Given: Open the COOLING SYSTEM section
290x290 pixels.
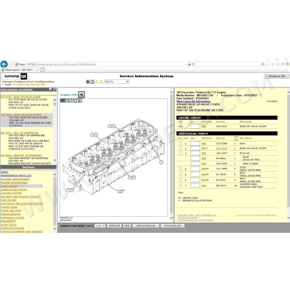Looking at the screenshot, I should pyautogui.click(x=11, y=193).
